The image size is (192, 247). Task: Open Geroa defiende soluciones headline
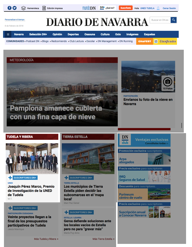coord(88,225)
